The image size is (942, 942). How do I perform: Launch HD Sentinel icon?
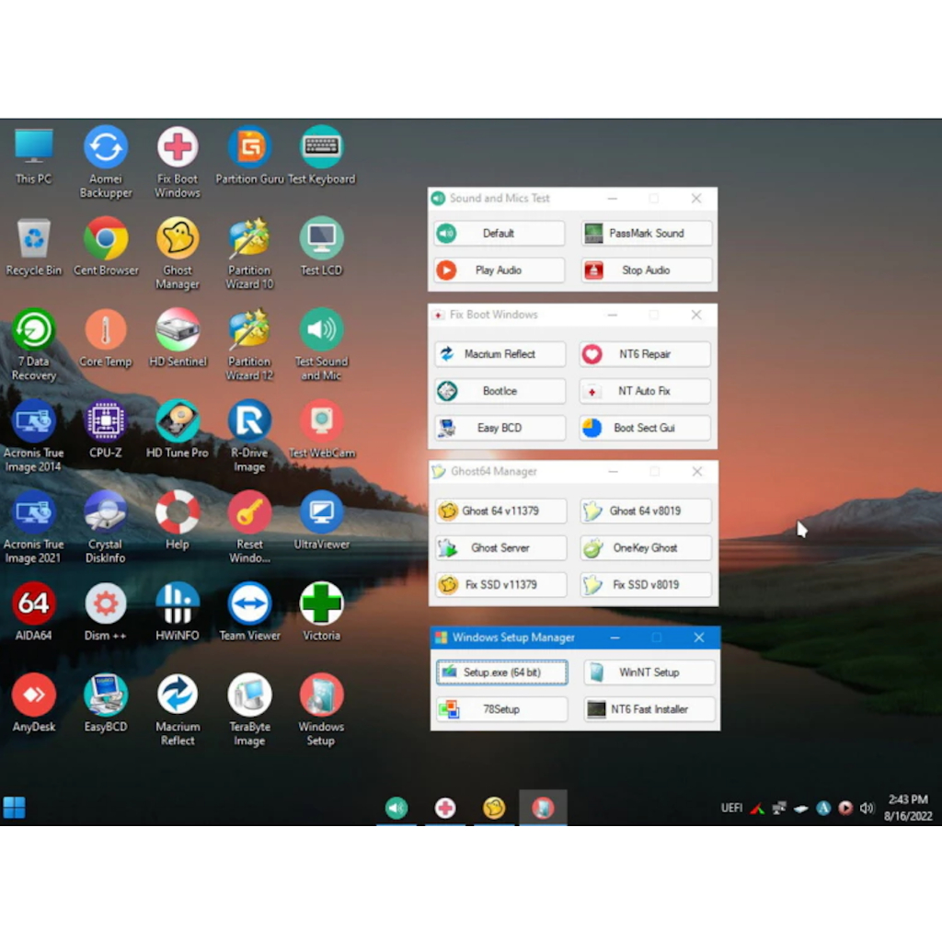click(178, 337)
